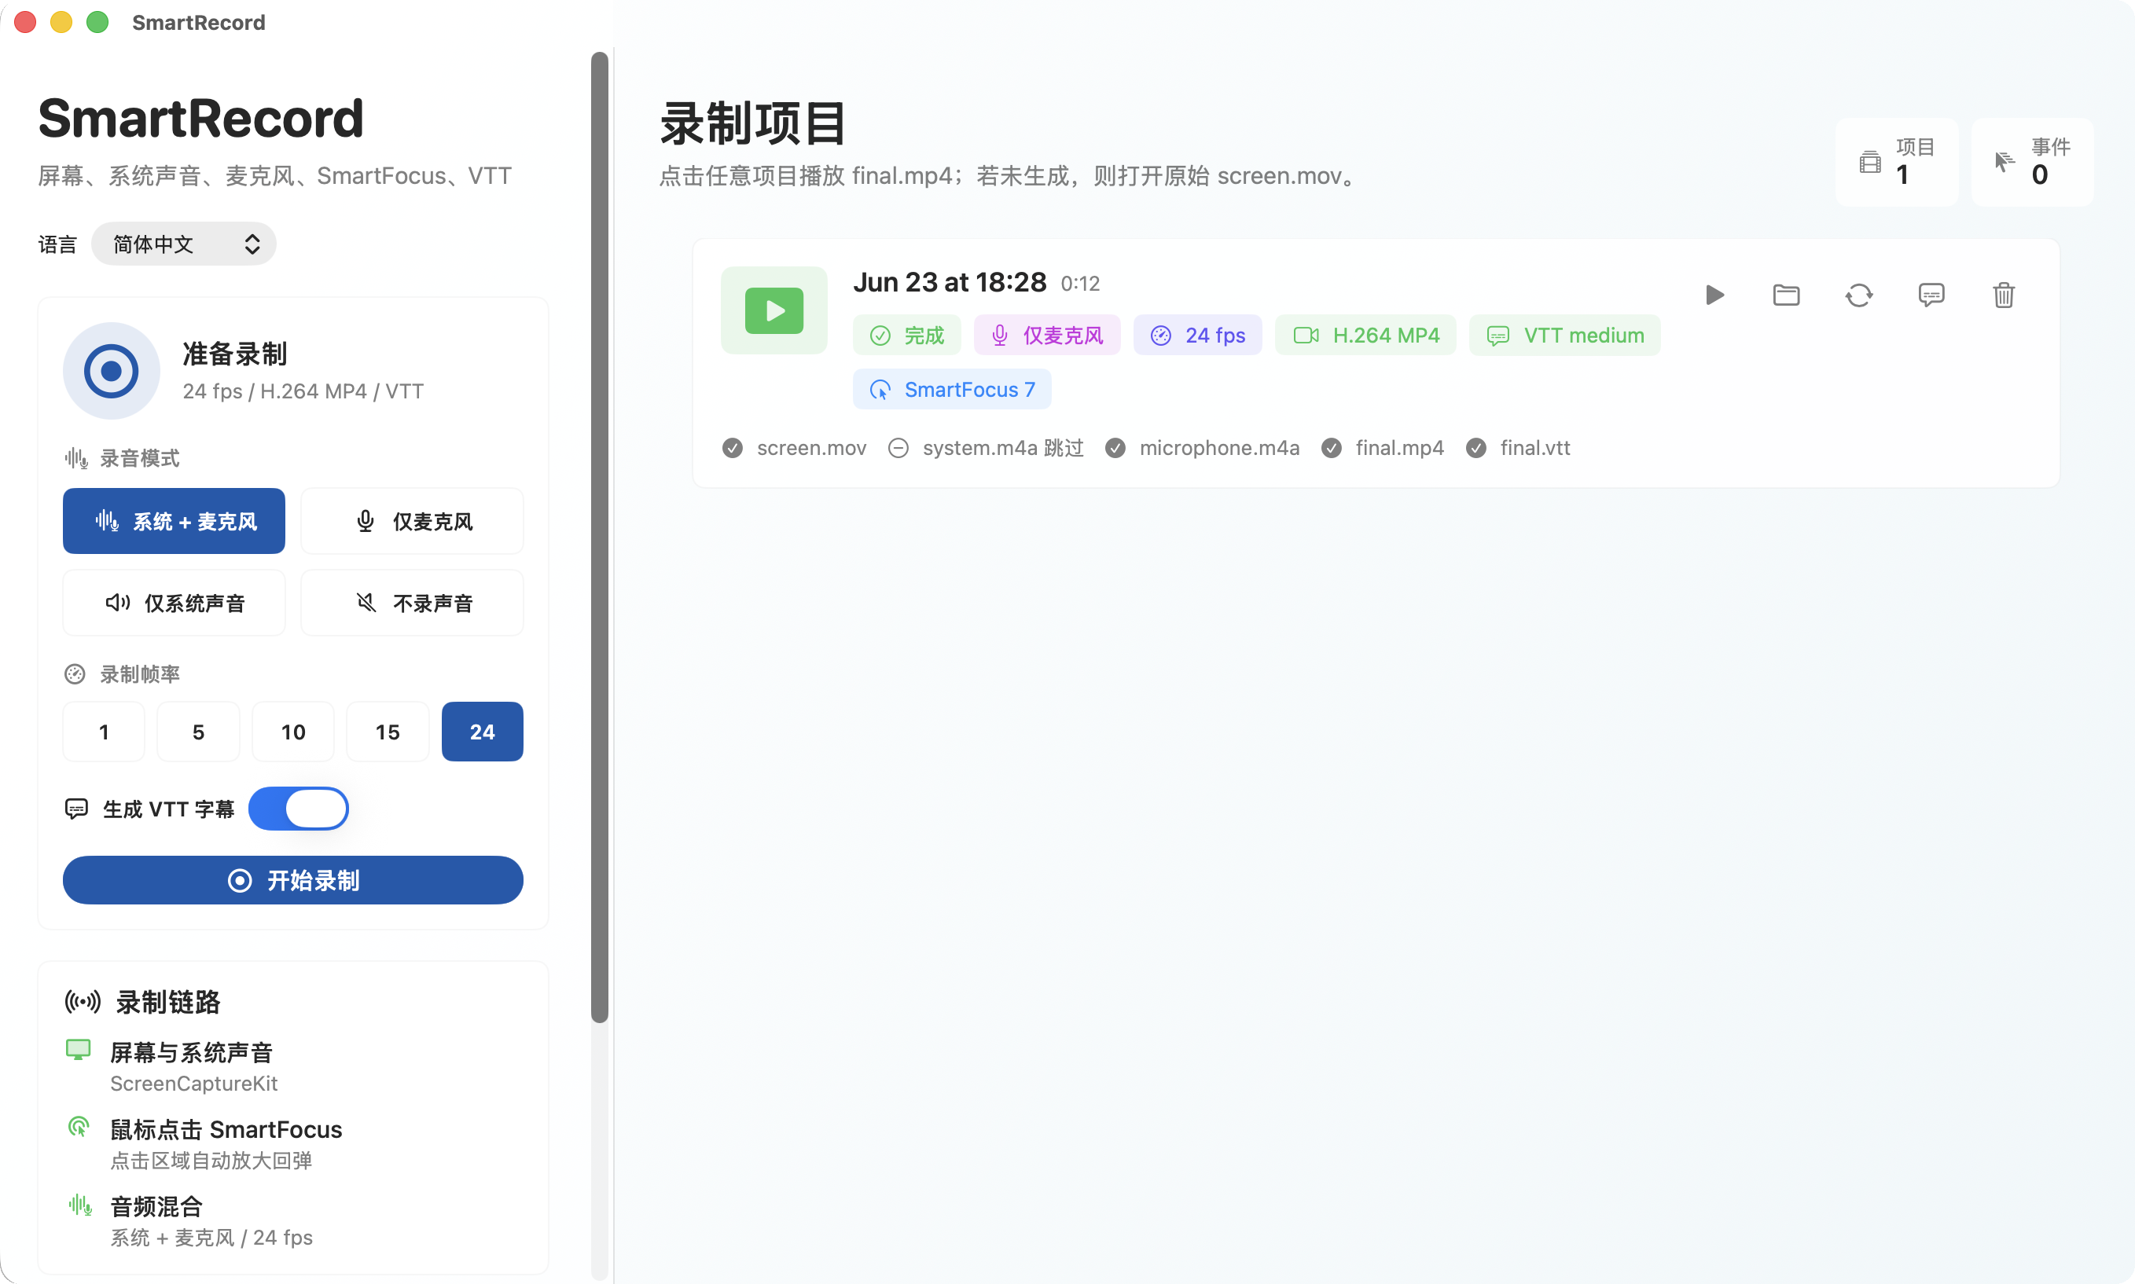Select 仅麦克风 recording mode
2135x1284 pixels.
[412, 521]
